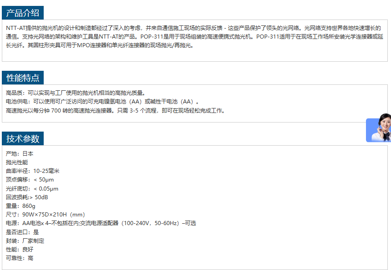Screen dimensions: 391x270
Task: Click the 回波损耗 > 50dB line
Action: [x=27, y=197]
